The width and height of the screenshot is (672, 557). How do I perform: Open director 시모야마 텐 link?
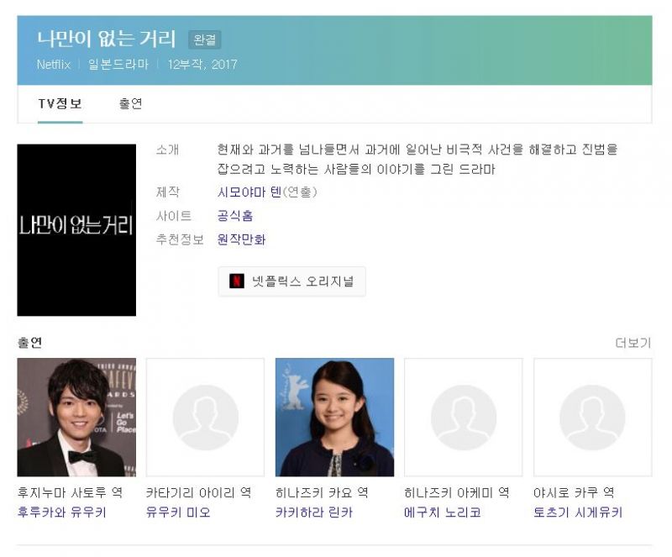(x=249, y=192)
